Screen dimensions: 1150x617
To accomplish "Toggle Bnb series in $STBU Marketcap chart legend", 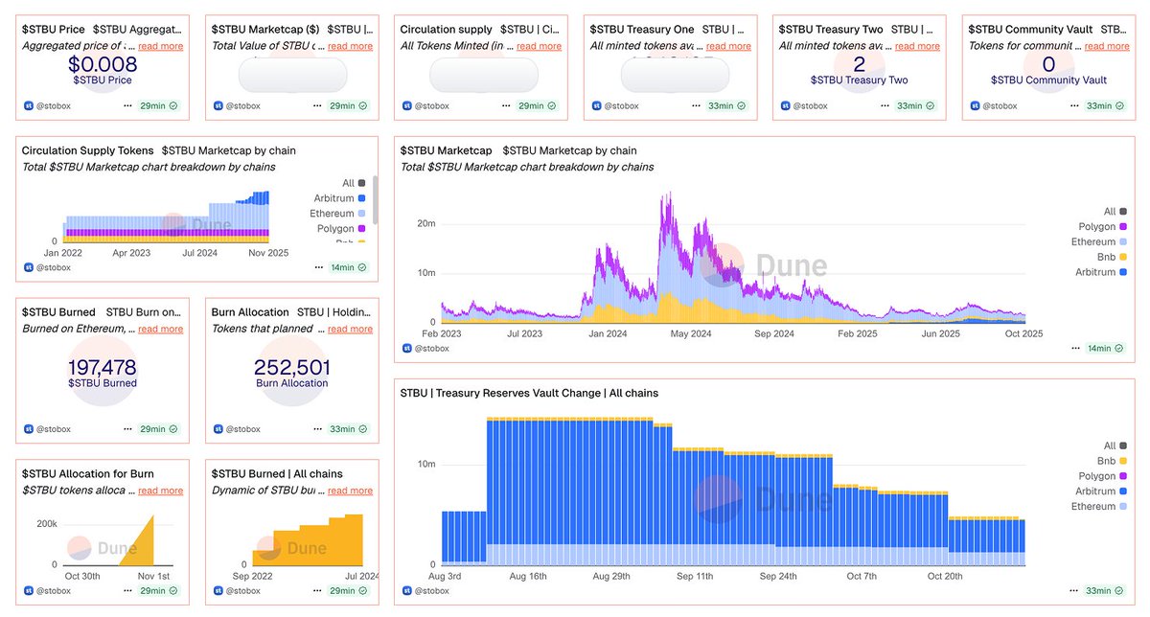I will tap(1113, 258).
